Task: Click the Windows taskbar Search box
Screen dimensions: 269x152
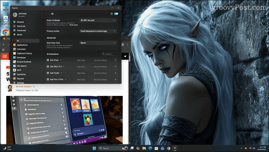Action: coord(113,148)
